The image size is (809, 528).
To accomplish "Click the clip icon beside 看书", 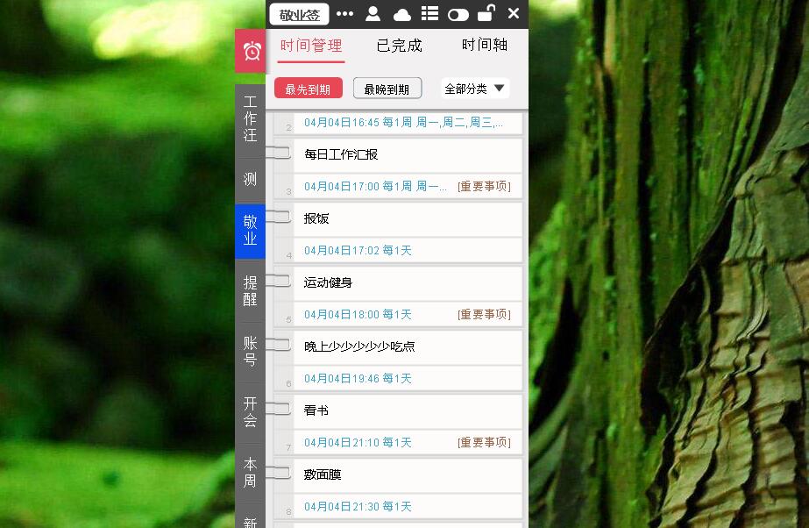I will tap(278, 409).
